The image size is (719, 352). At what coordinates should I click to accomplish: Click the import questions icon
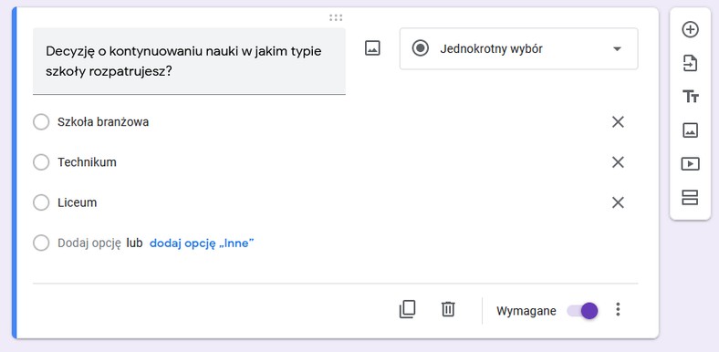[690, 63]
